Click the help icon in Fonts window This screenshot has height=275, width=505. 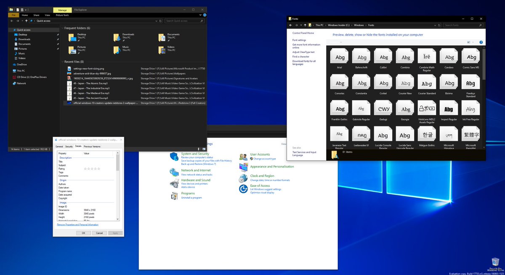point(481,42)
